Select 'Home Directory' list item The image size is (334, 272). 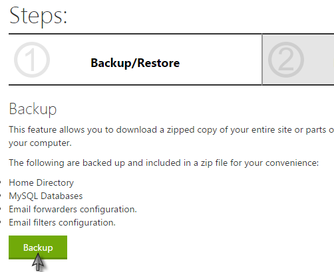click(x=41, y=182)
